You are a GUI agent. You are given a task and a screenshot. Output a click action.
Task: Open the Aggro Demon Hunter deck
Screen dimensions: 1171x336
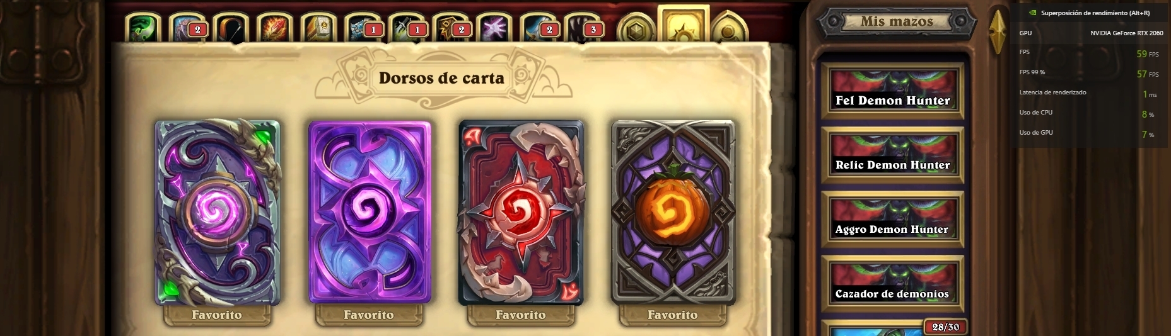892,220
